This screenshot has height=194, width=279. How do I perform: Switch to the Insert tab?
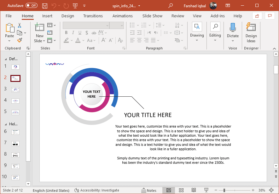pos(47,16)
